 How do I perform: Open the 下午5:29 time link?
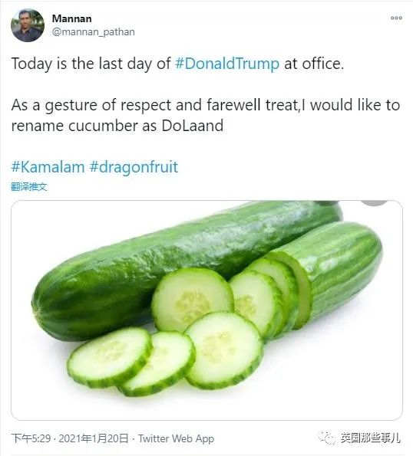(x=31, y=438)
